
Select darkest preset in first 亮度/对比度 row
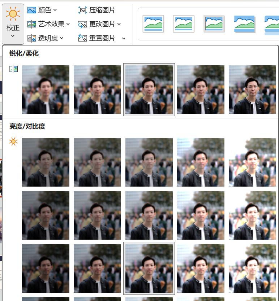[46, 162]
